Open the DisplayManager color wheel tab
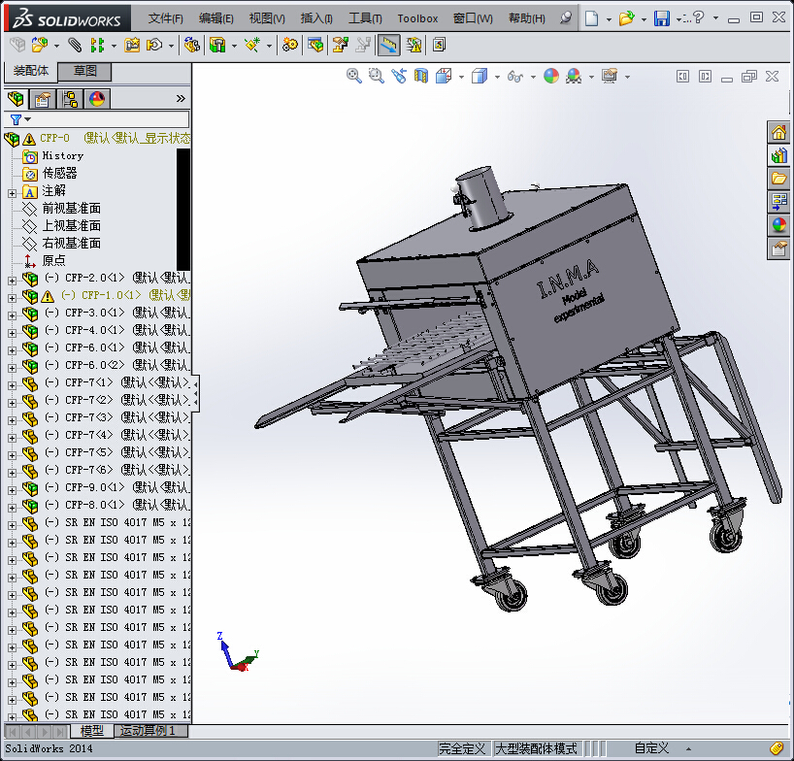This screenshot has height=761, width=794. [x=97, y=99]
